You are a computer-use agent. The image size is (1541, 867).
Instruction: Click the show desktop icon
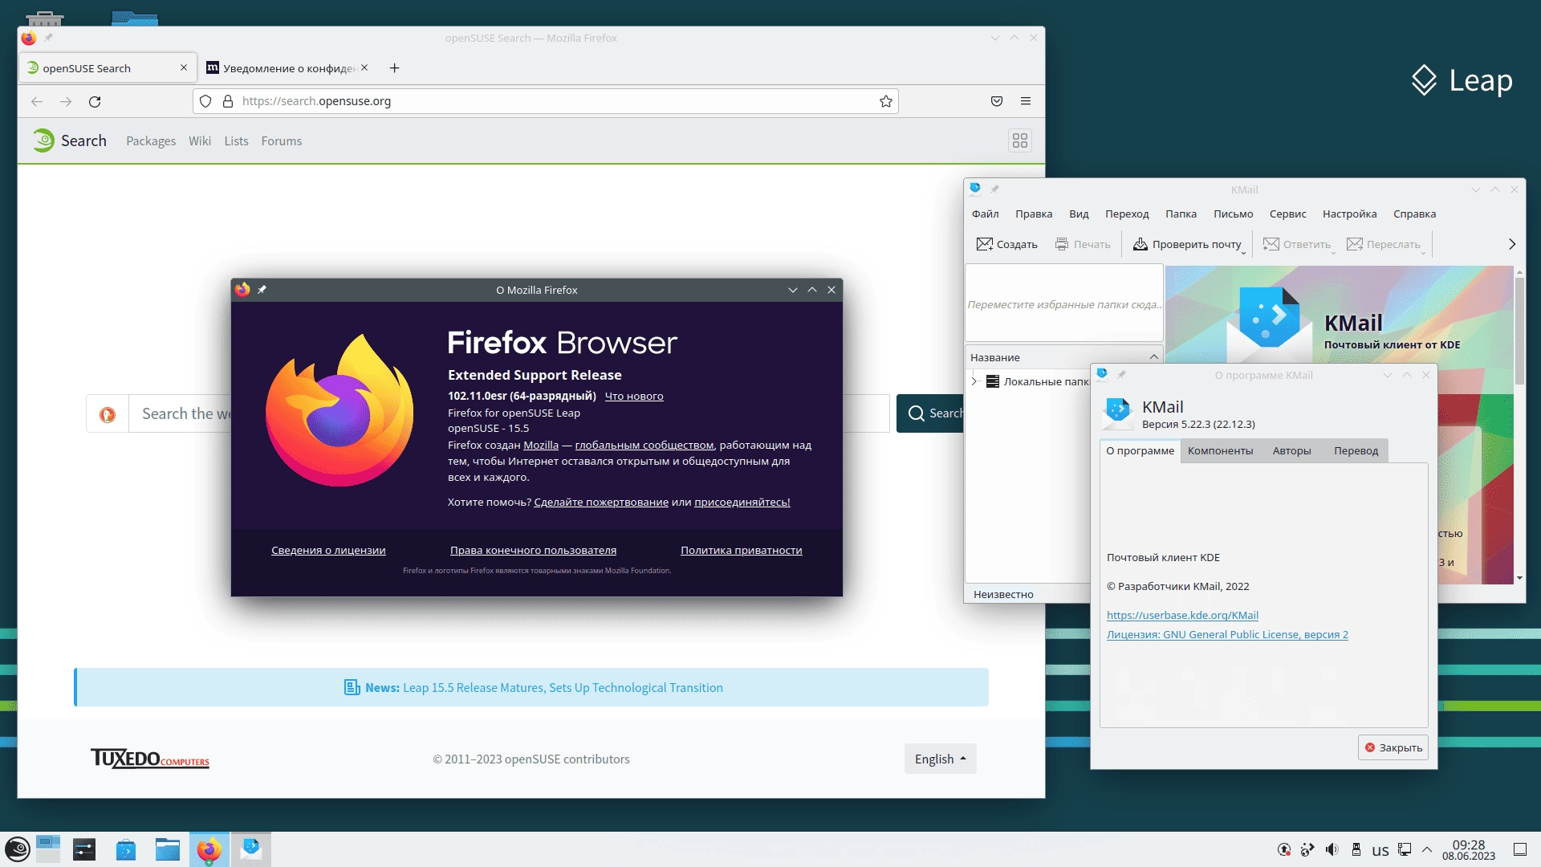pyautogui.click(x=1520, y=849)
